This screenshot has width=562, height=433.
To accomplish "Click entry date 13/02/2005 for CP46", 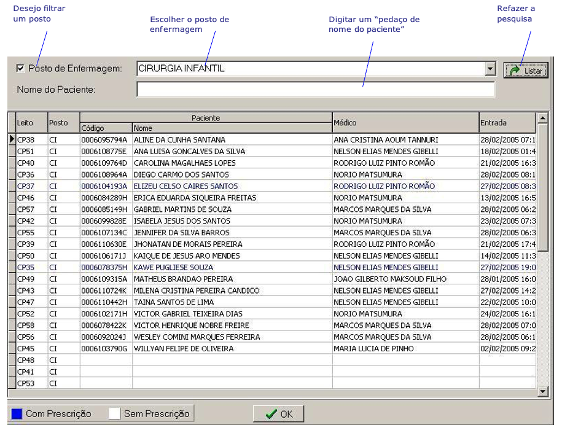I will click(x=508, y=198).
